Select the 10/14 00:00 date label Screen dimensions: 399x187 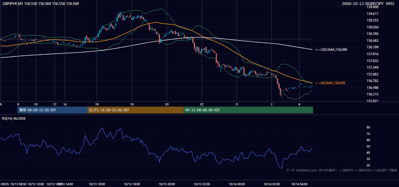pyautogui.click(x=237, y=184)
